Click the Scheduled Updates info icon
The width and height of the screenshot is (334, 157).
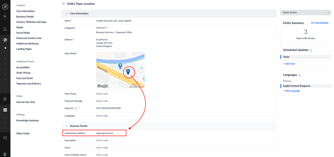[x=311, y=50]
